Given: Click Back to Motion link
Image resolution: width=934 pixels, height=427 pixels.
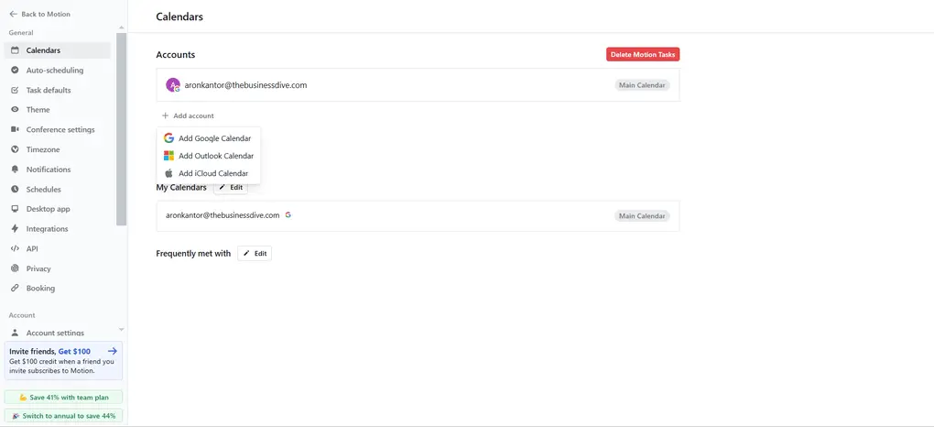Looking at the screenshot, I should coord(40,14).
